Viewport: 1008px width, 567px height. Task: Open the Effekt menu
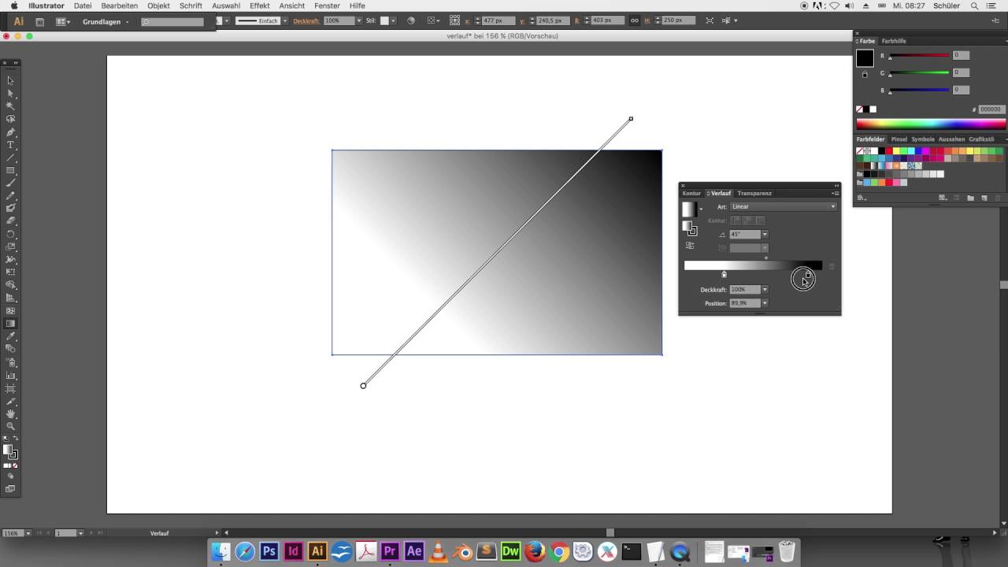pos(260,6)
